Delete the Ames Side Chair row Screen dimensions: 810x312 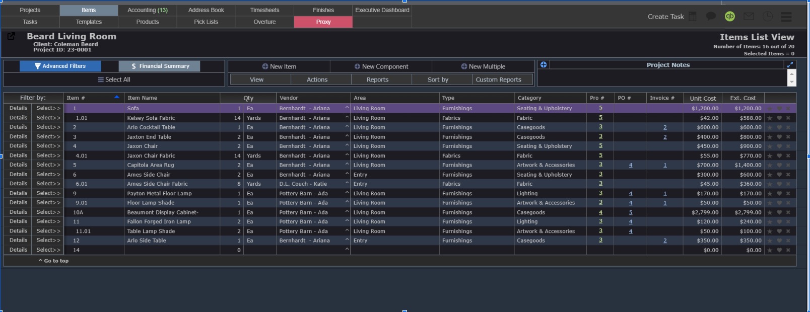tap(788, 175)
